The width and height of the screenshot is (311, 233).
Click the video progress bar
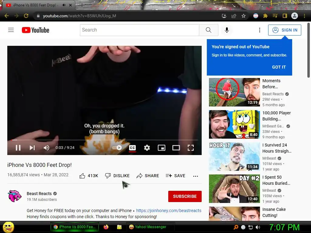pyautogui.click(x=104, y=140)
